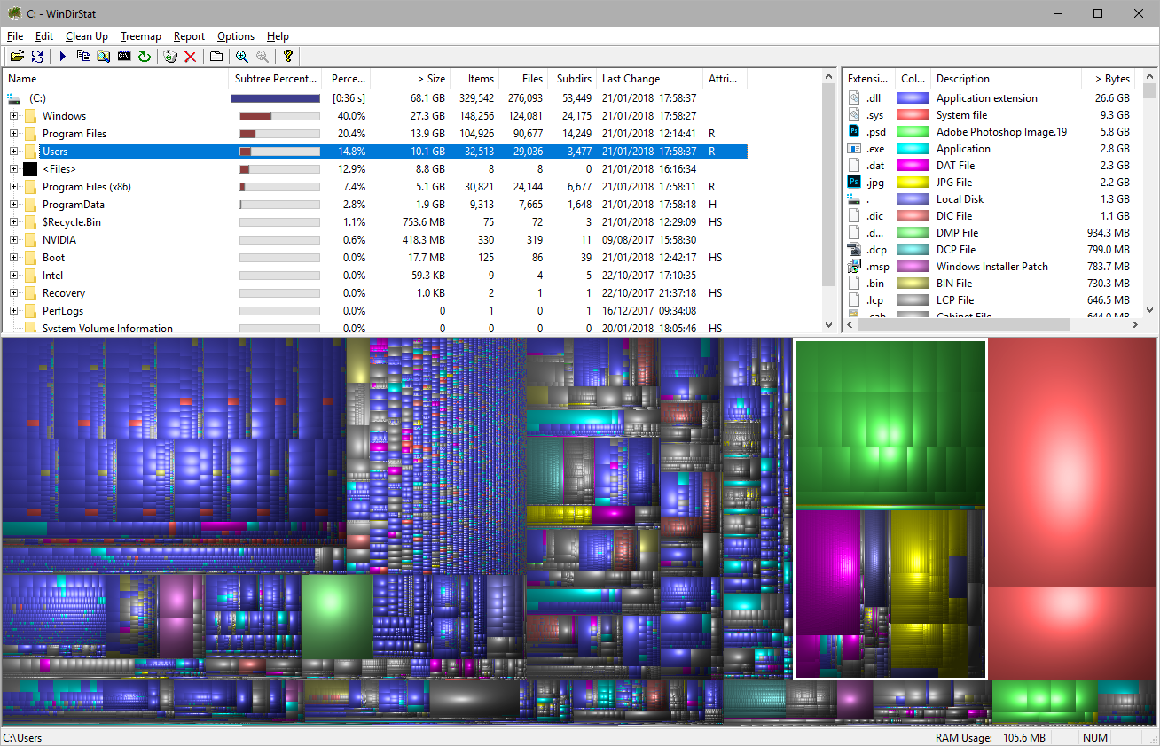Click the Adobe Photoshop Image.19 description
Screen dimensions: 1160x746
(x=1001, y=132)
